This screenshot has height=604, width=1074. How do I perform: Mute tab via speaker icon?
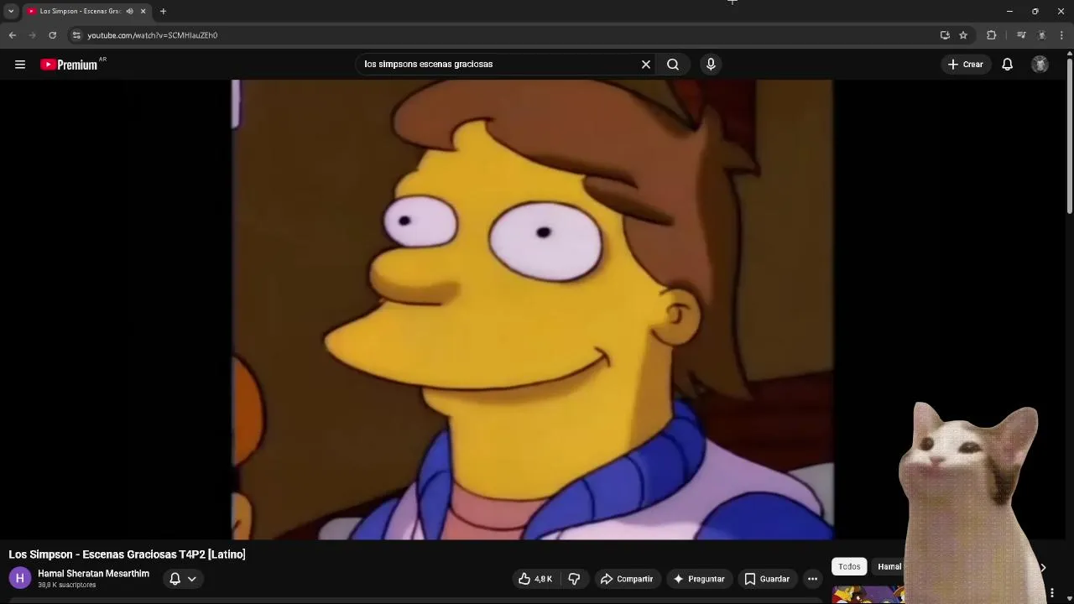(x=129, y=11)
